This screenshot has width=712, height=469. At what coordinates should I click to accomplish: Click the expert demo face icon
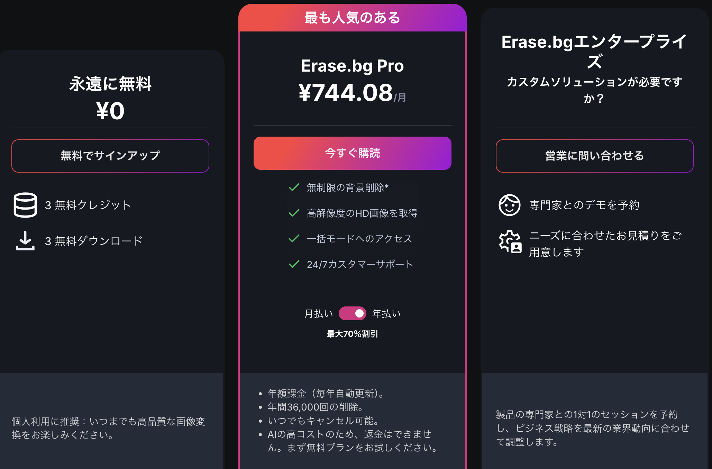point(509,205)
